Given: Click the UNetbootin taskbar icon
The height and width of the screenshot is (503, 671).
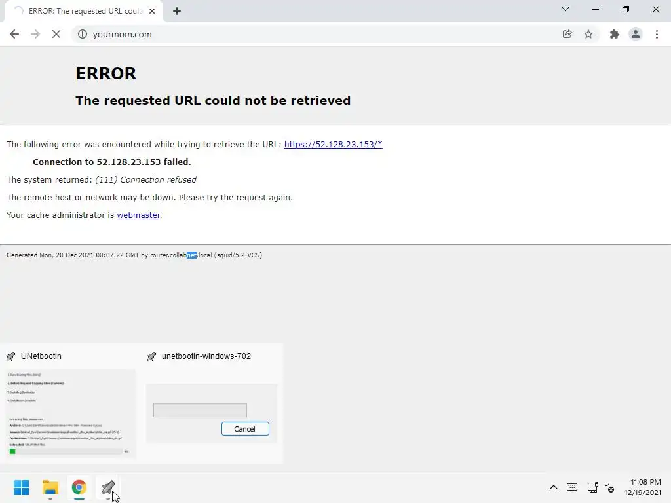Looking at the screenshot, I should click(108, 487).
